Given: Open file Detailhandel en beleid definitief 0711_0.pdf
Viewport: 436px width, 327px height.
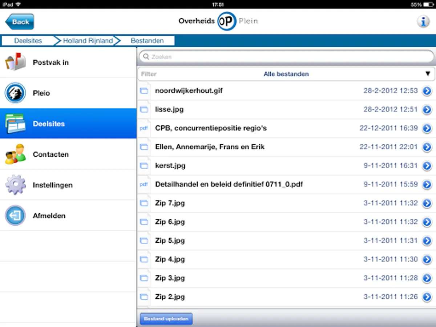Looking at the screenshot, I should coord(229,184).
